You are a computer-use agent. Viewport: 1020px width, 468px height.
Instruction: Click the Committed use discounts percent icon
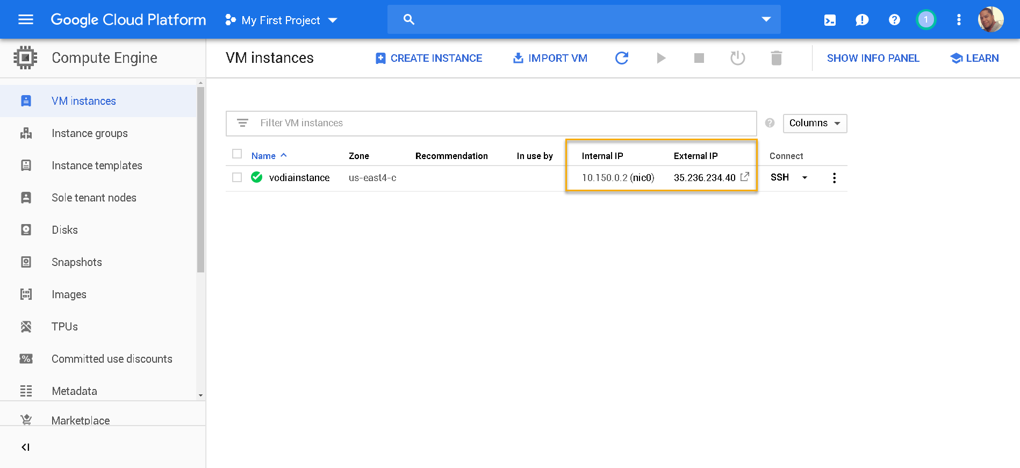[x=26, y=359]
